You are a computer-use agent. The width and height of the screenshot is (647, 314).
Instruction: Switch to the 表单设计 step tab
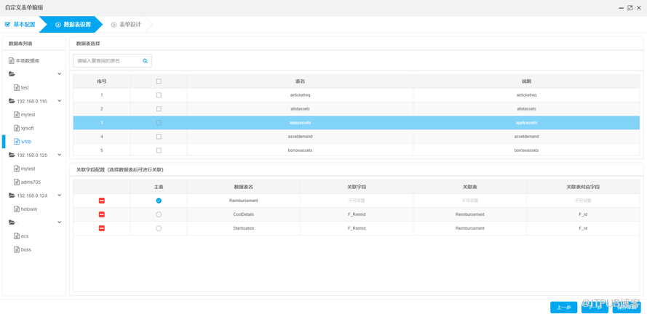point(126,25)
